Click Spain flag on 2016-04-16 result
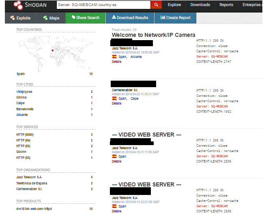This screenshot has width=264, height=214. tap(114, 156)
